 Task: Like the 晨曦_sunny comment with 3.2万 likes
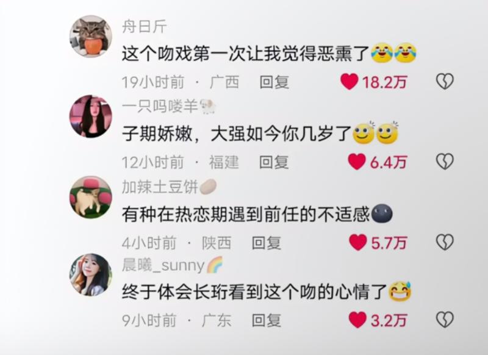357,320
